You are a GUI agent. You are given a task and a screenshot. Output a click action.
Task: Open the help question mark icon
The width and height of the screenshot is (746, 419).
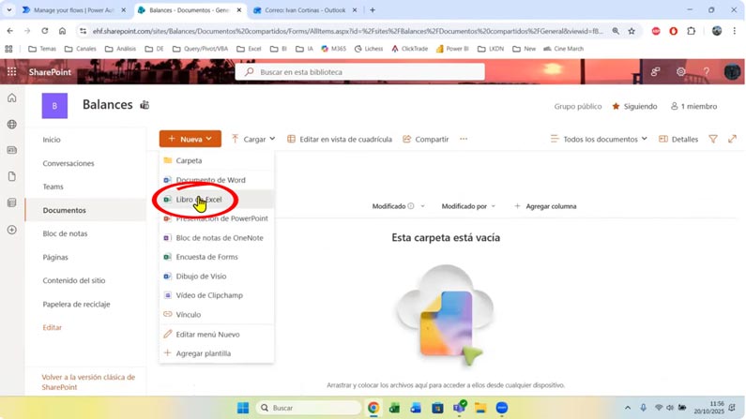coord(707,72)
